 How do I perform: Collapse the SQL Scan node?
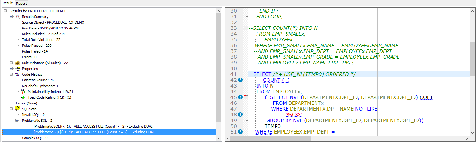[x=11, y=109]
